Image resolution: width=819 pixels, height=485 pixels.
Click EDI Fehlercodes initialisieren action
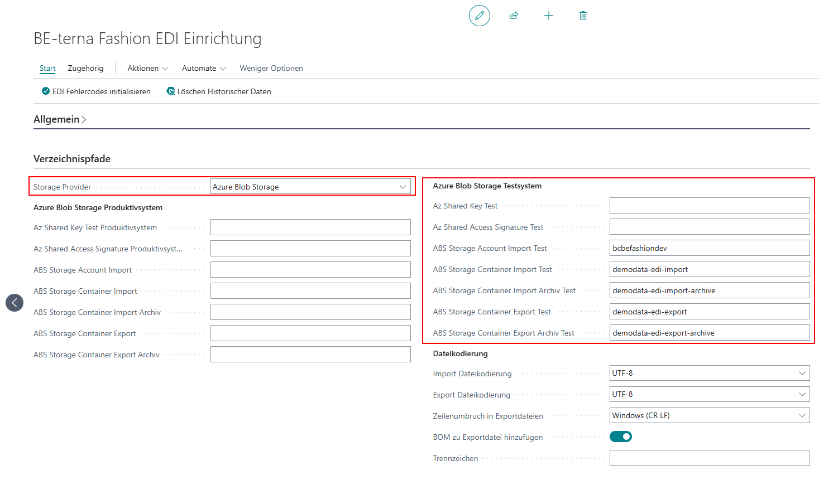(96, 91)
